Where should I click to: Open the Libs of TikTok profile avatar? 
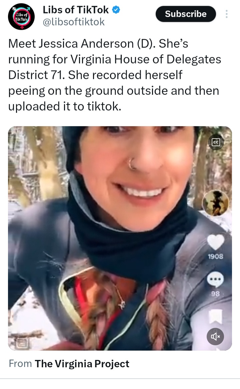[x=21, y=17]
